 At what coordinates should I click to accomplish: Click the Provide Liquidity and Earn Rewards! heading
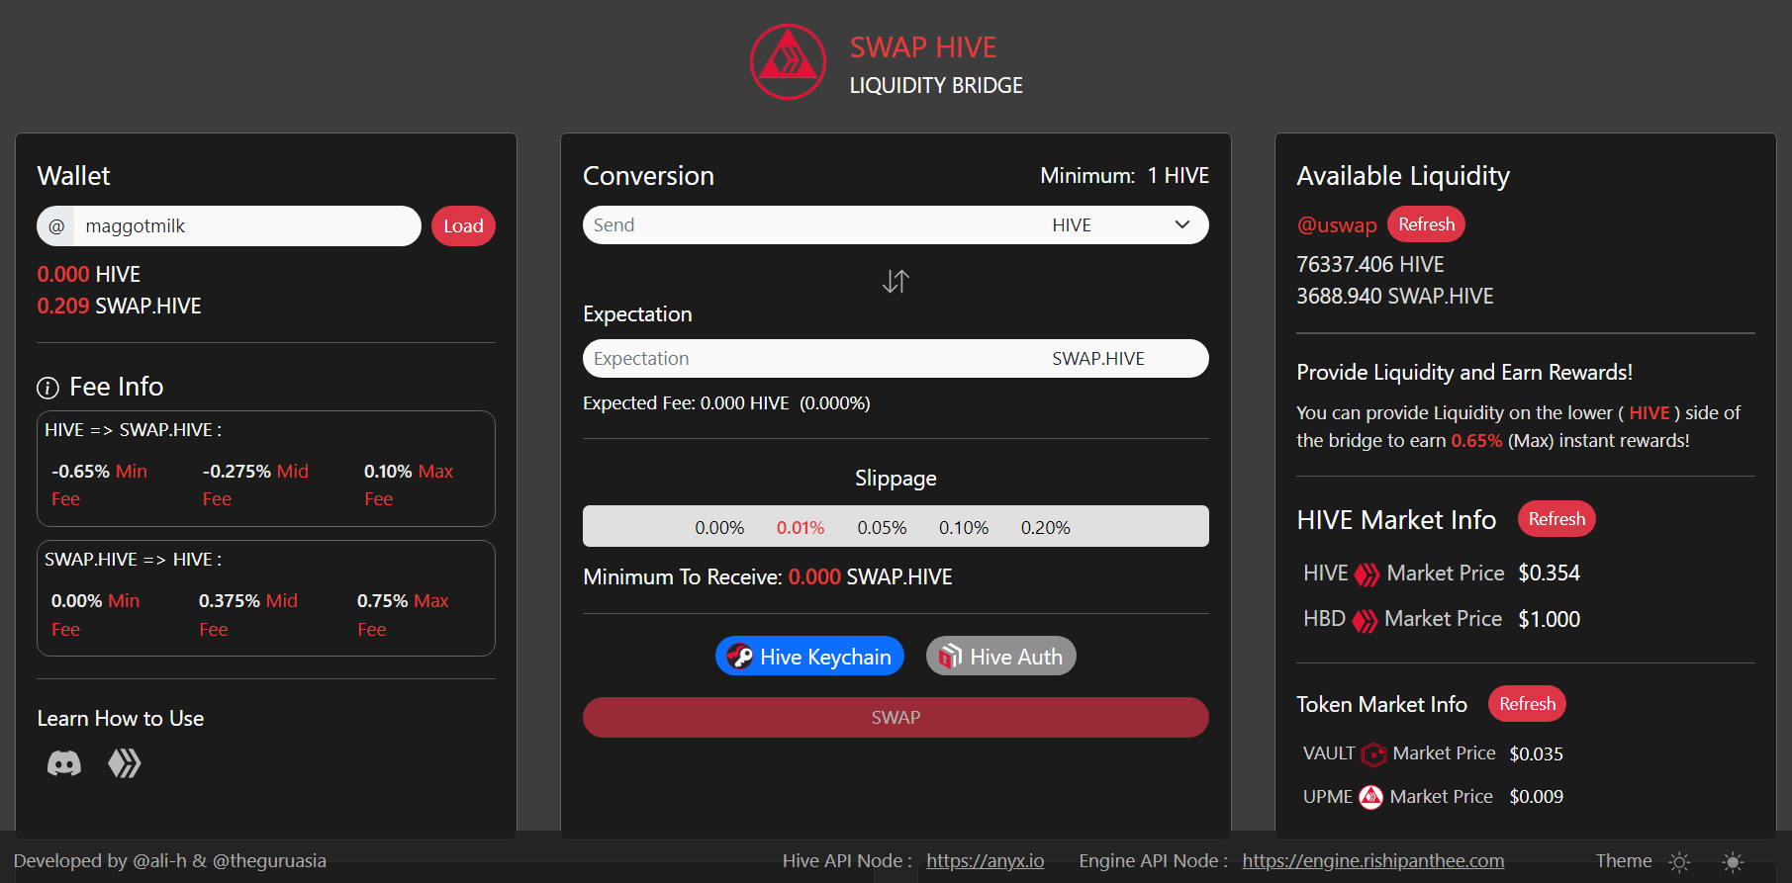[x=1464, y=373]
